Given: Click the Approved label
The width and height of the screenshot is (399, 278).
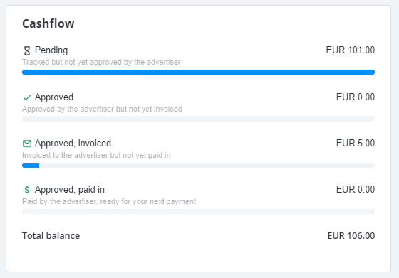Looking at the screenshot, I should [54, 97].
